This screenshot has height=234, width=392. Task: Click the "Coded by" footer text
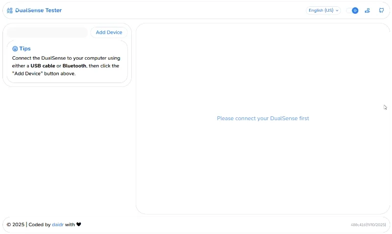(x=39, y=225)
